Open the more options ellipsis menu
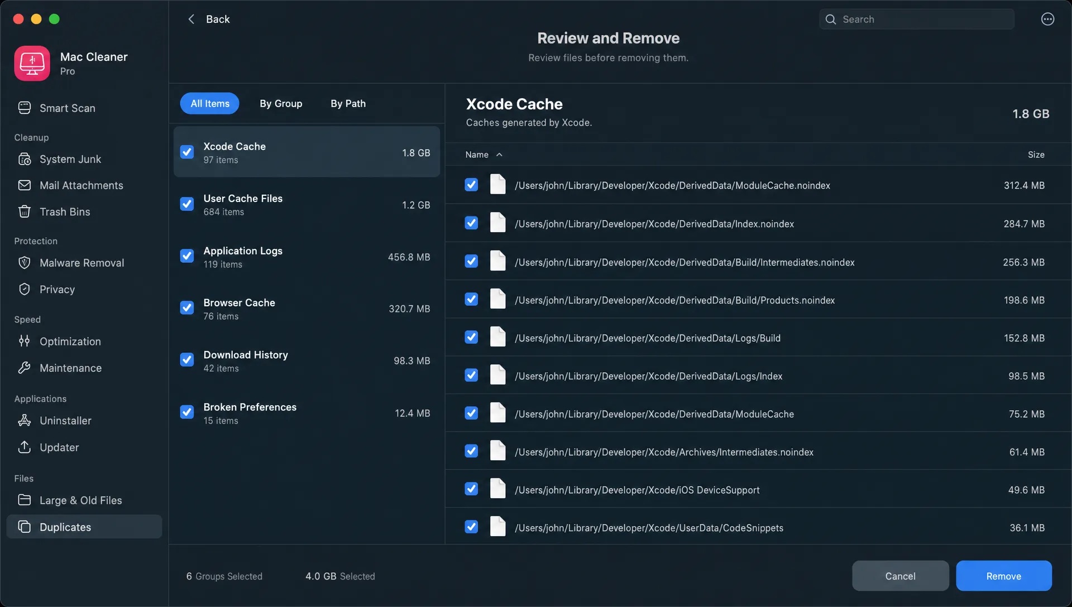 pos(1047,19)
